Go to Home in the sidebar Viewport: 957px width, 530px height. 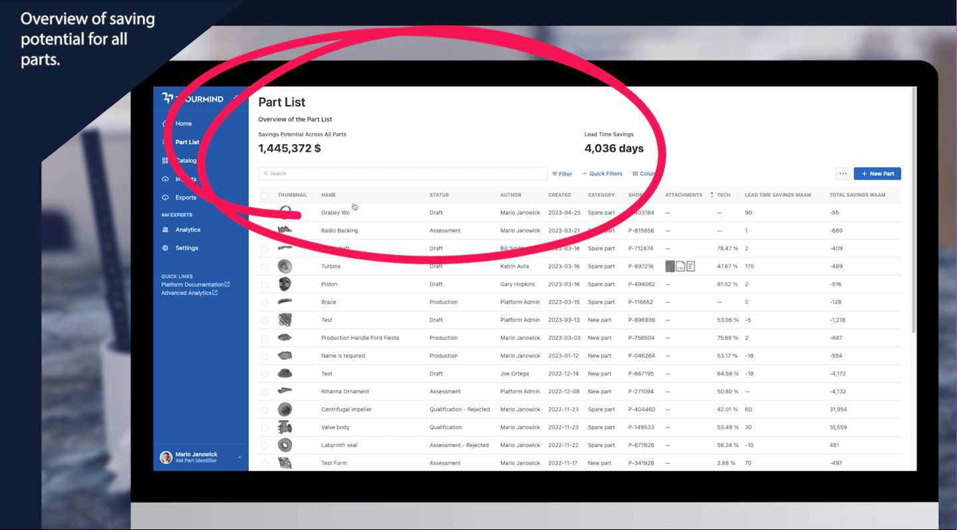coord(184,124)
